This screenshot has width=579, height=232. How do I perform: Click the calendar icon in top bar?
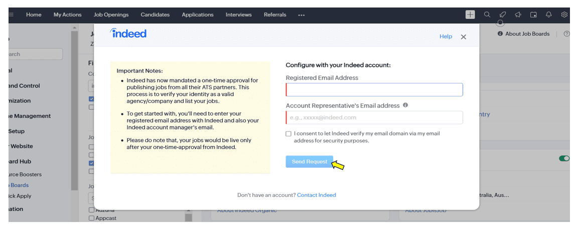533,14
